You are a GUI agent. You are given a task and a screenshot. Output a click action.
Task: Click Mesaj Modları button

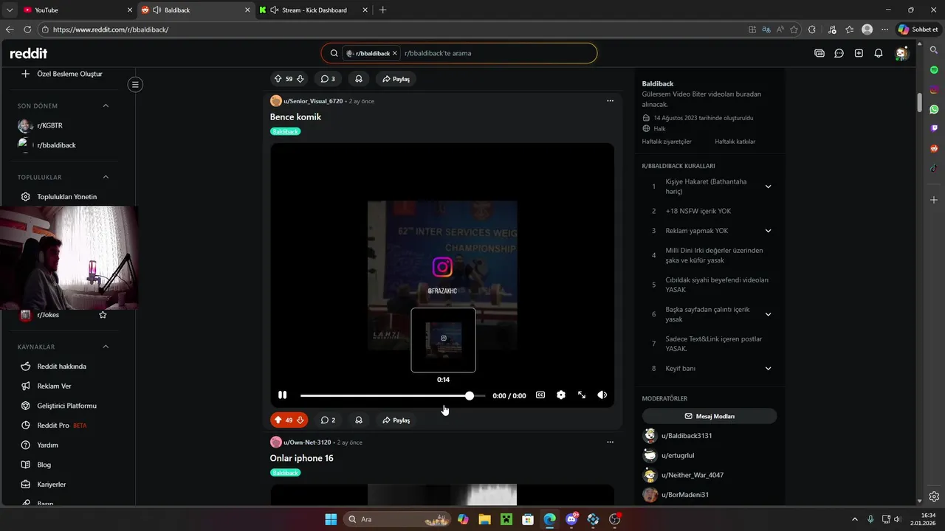click(709, 416)
